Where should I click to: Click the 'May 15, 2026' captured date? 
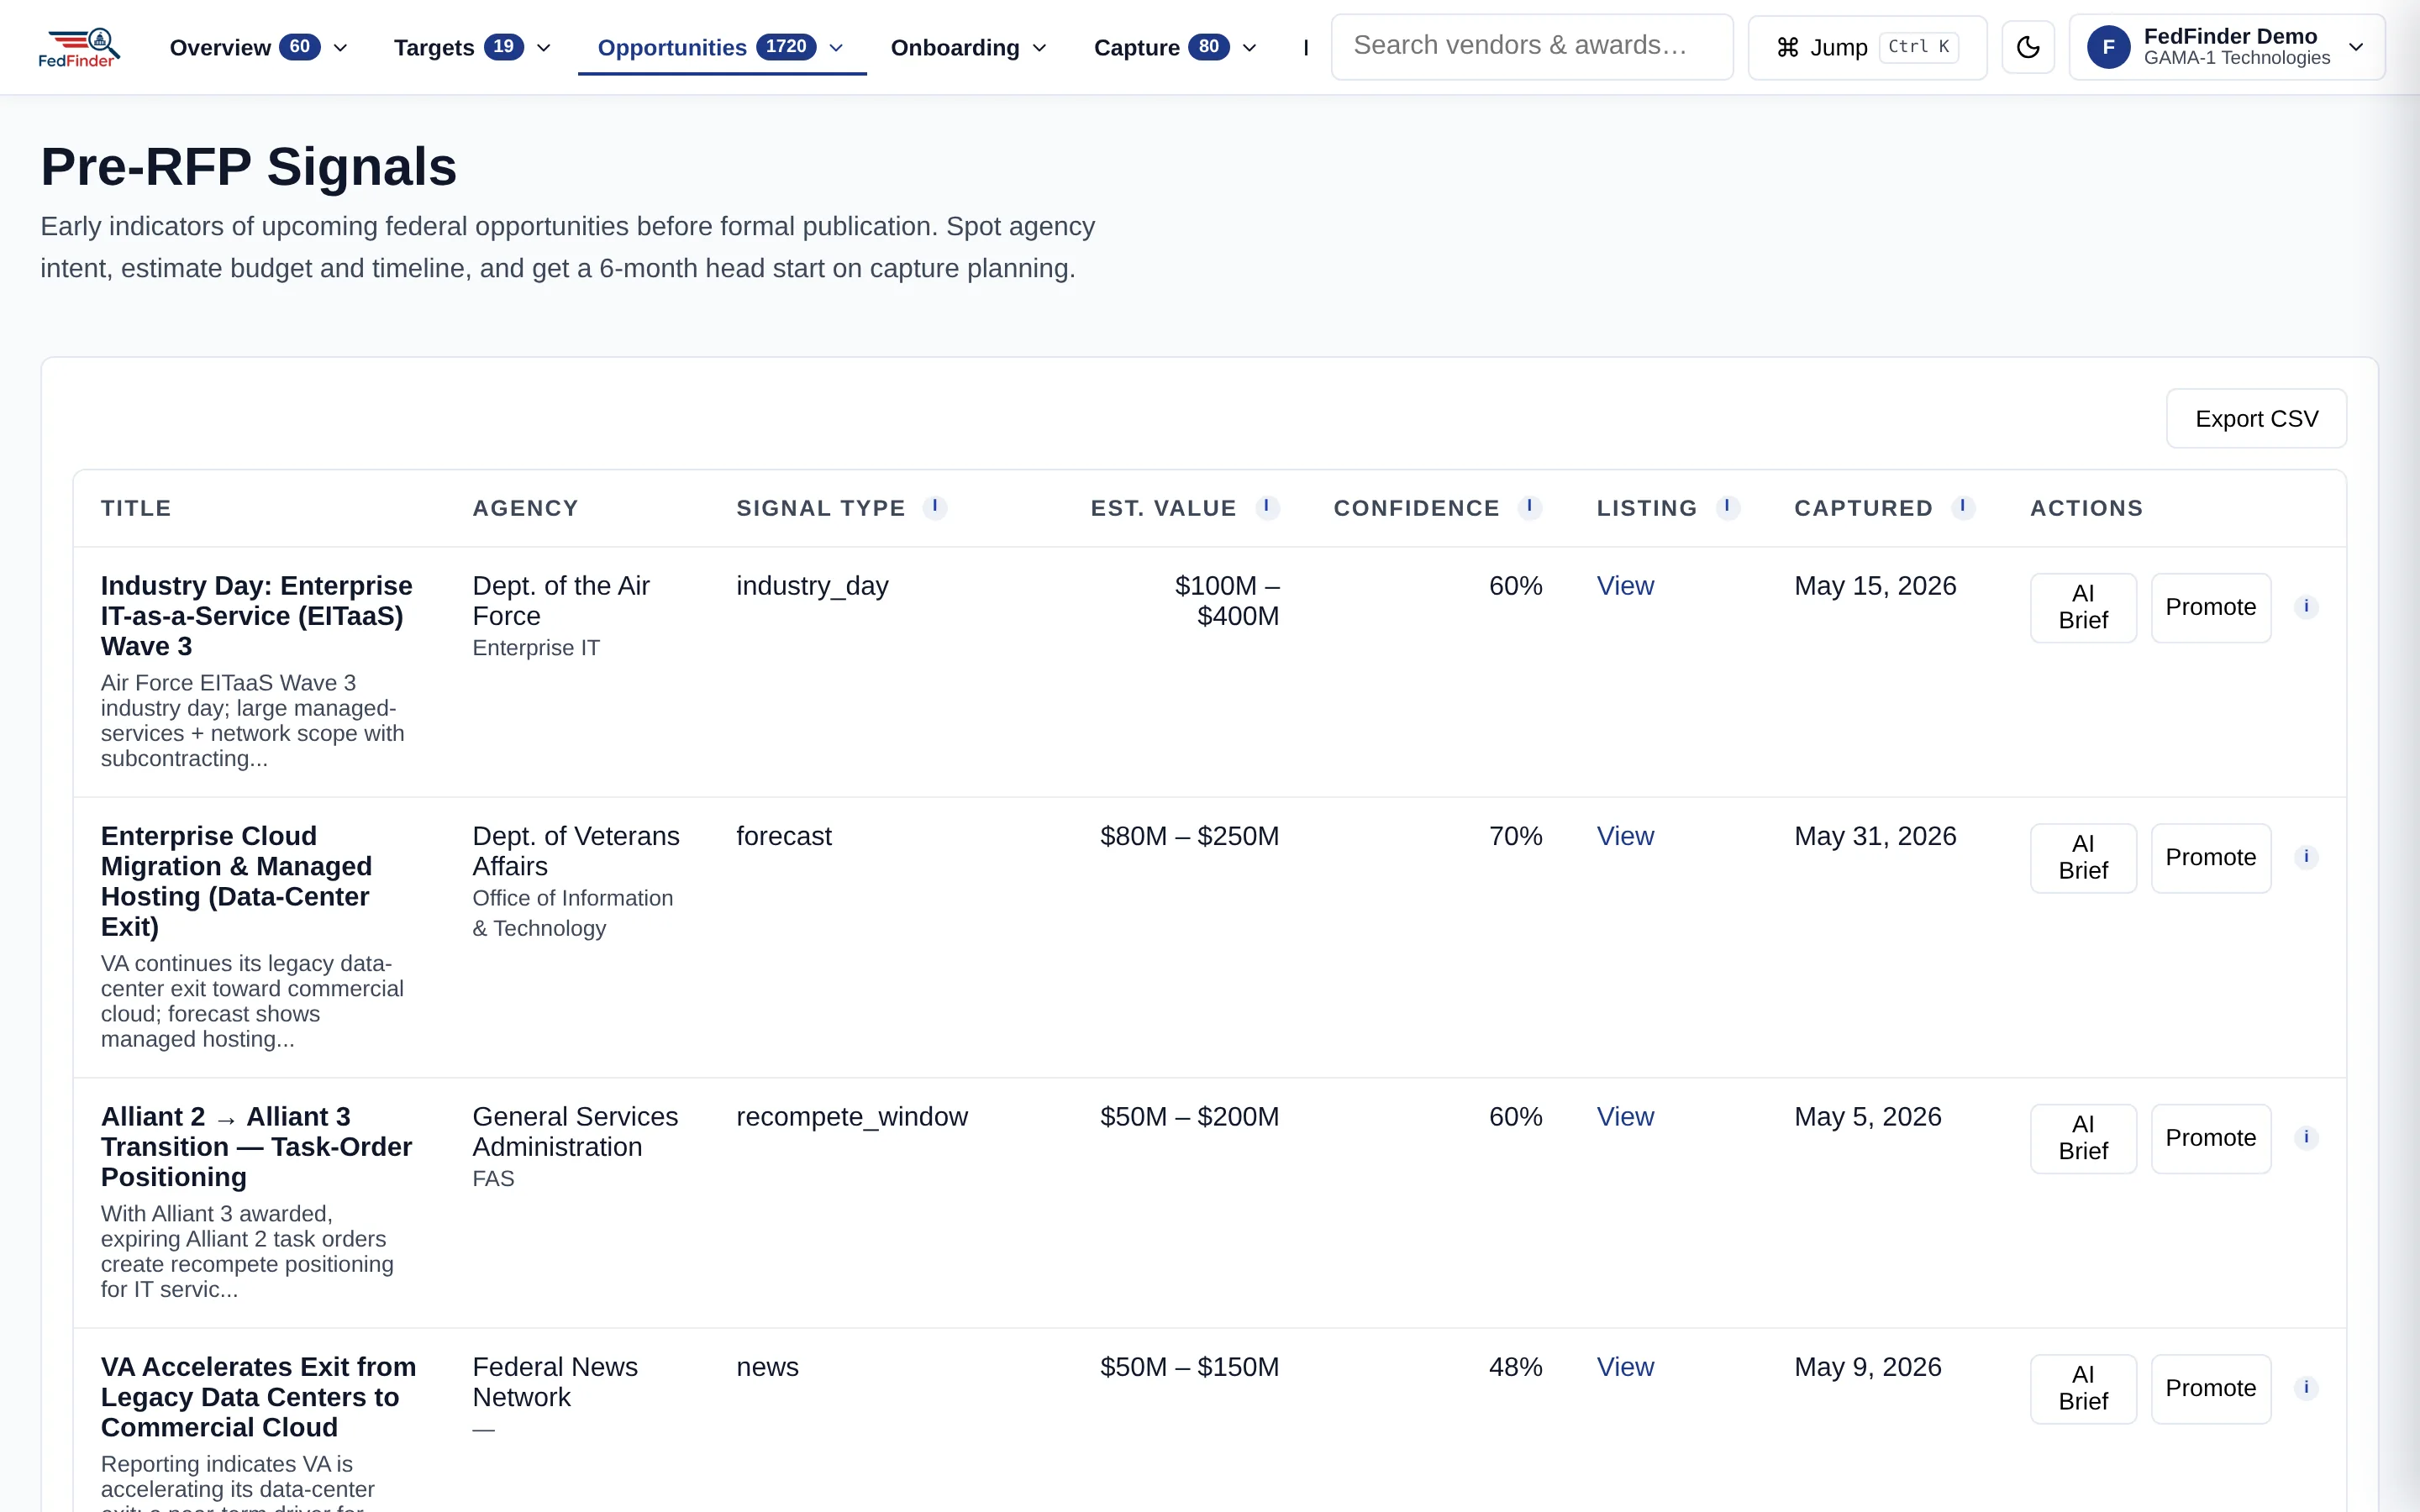[x=1875, y=586]
